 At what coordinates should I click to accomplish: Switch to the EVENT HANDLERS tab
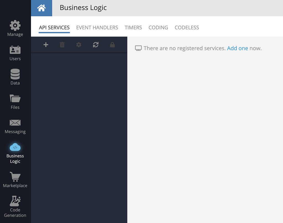(97, 27)
